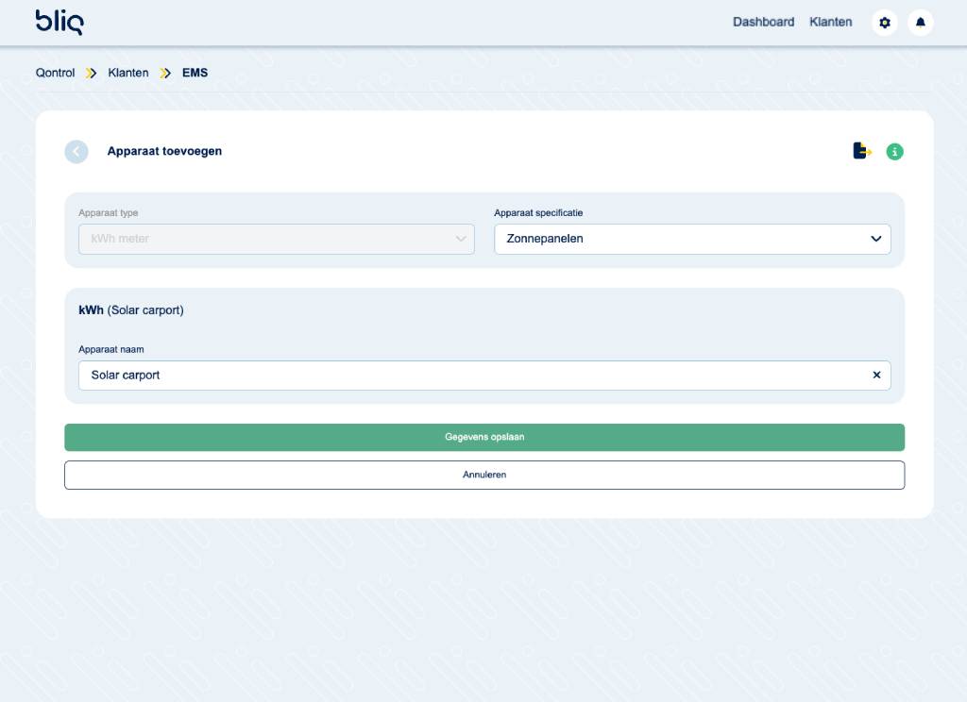Open Klanten in the top navigation
The width and height of the screenshot is (967, 702).
tap(830, 22)
